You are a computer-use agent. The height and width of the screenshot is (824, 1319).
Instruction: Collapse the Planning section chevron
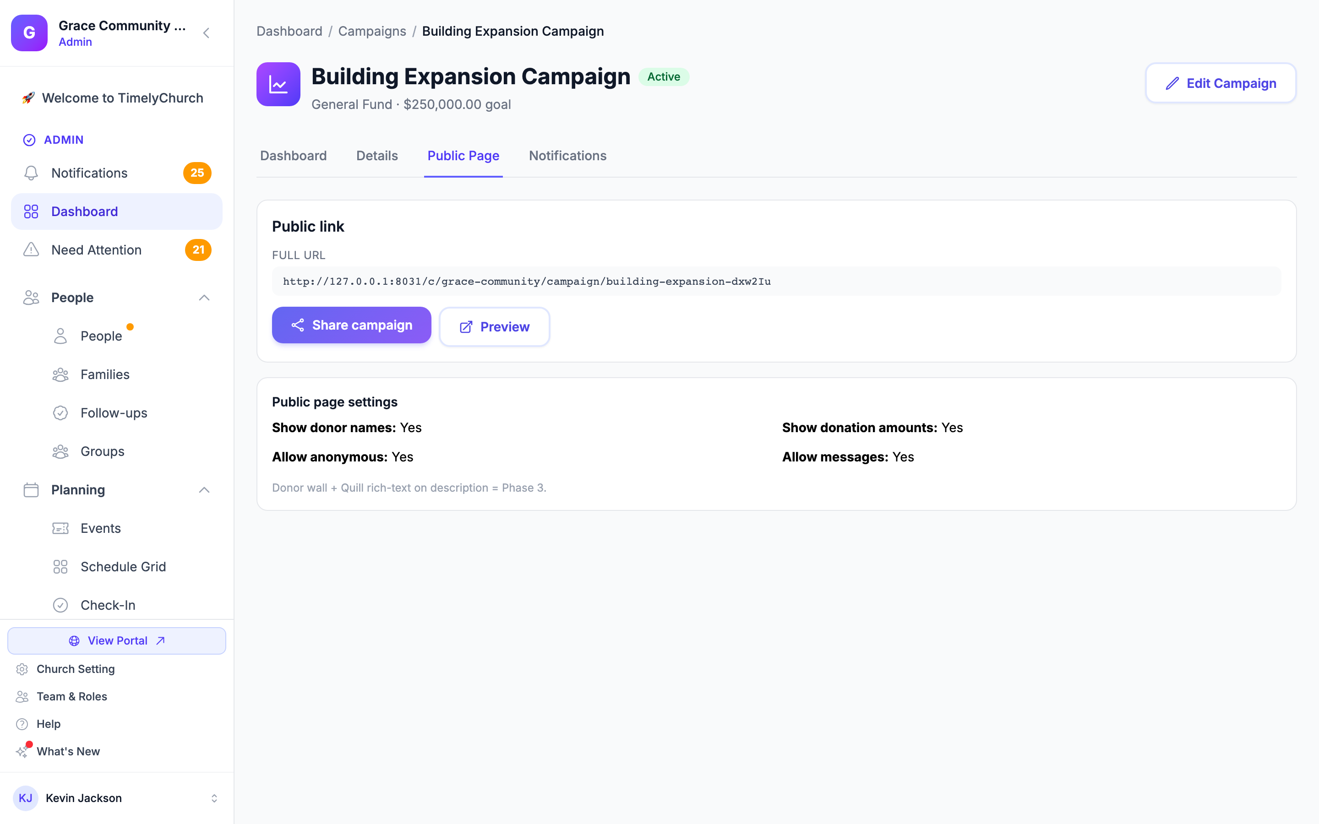coord(204,490)
